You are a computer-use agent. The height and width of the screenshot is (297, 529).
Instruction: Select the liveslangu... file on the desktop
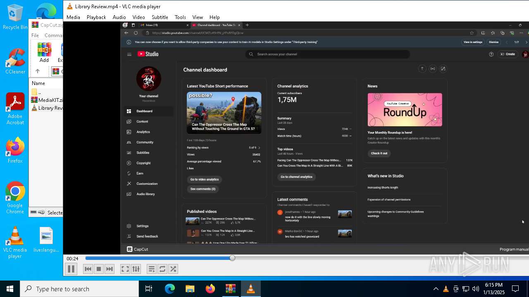pyautogui.click(x=46, y=240)
